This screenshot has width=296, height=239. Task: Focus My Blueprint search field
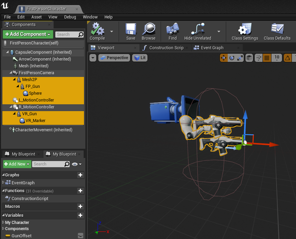(51, 164)
